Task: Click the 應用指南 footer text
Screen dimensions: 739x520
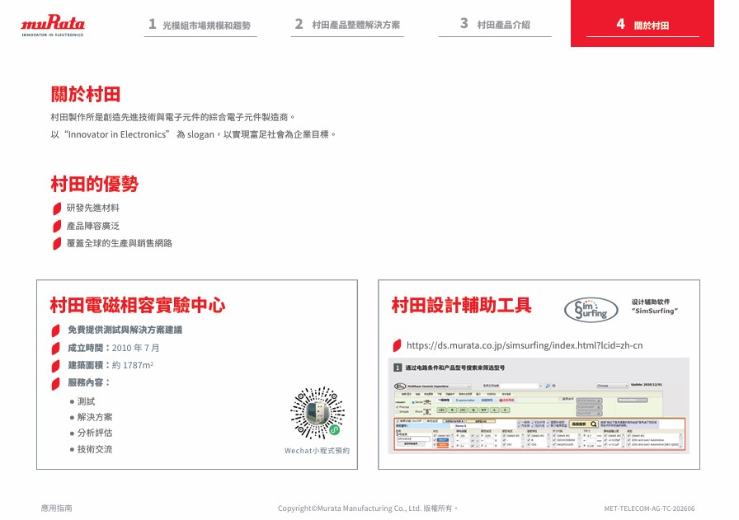Action: coord(57,508)
